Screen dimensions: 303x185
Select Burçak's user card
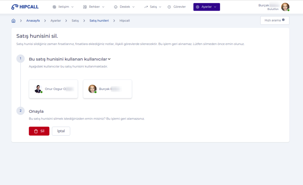pos(107,89)
